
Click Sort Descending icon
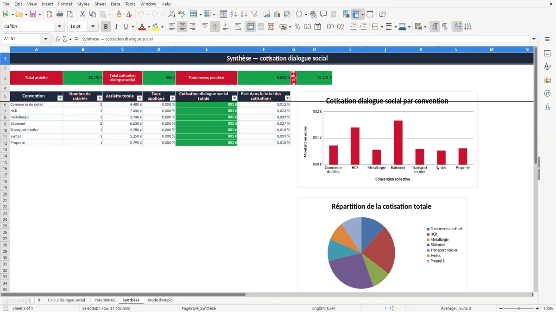tap(244, 14)
